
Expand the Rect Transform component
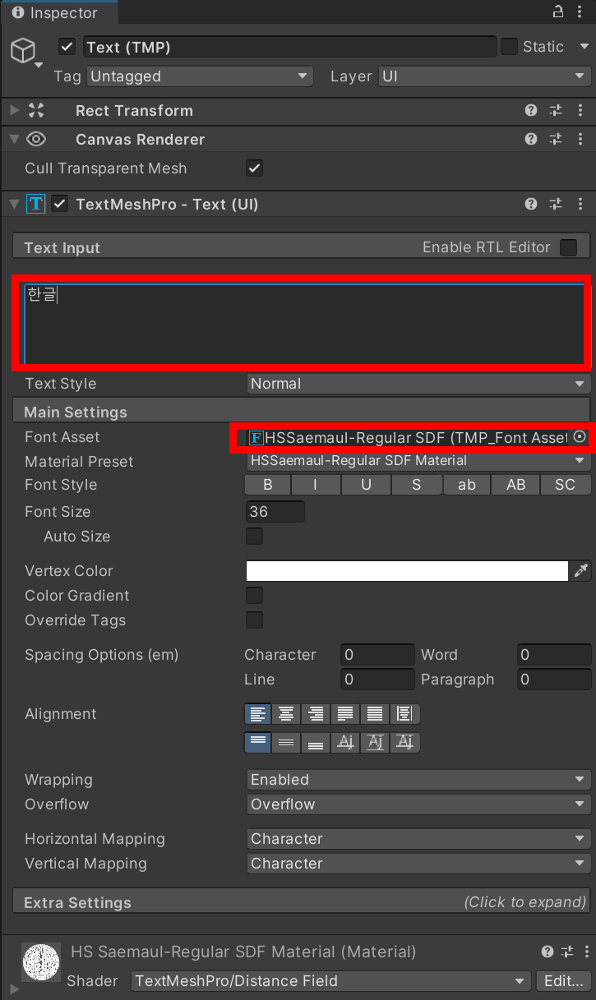pos(14,111)
